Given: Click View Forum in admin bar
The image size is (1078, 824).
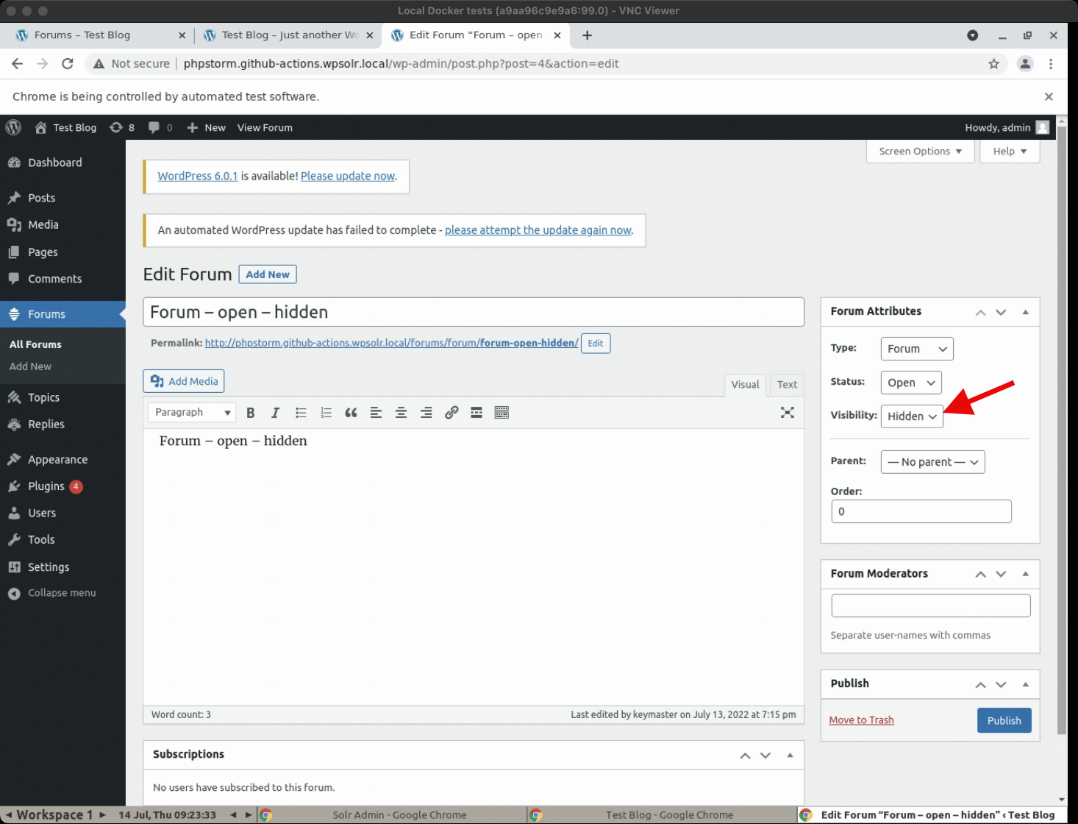Looking at the screenshot, I should point(265,128).
